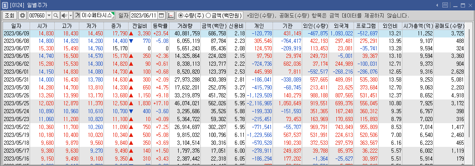Click the date field 2023/06/11
This screenshot has width=475, height=166.
pos(144,15)
